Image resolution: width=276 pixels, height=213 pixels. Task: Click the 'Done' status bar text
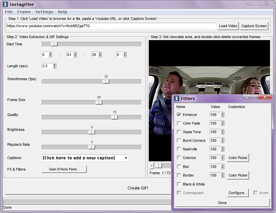point(7,207)
